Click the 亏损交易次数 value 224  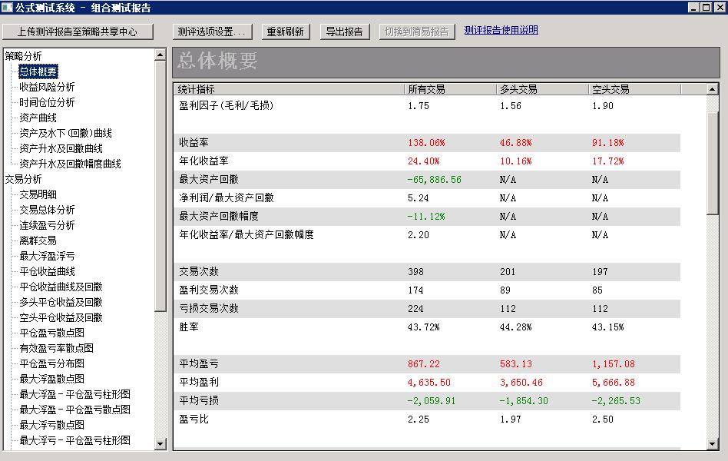pos(415,309)
